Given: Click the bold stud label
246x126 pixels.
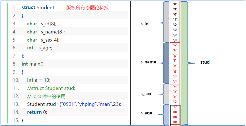Looking at the screenshot, I should point(205,62).
